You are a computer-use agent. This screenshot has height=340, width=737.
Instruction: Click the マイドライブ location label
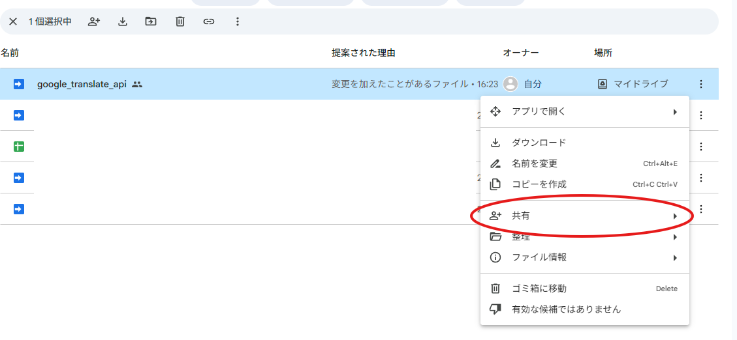click(640, 85)
